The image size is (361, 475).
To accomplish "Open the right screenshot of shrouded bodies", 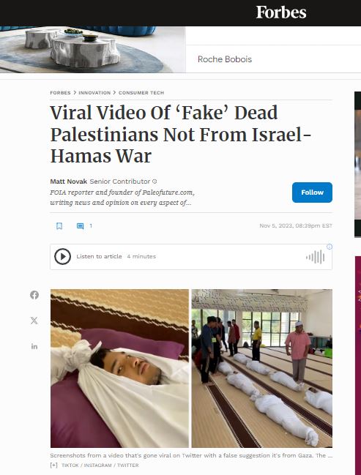I will click(x=262, y=368).
